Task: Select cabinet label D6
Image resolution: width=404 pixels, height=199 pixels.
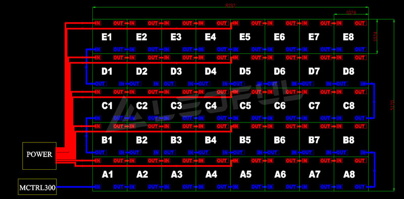Action: [x=280, y=72]
